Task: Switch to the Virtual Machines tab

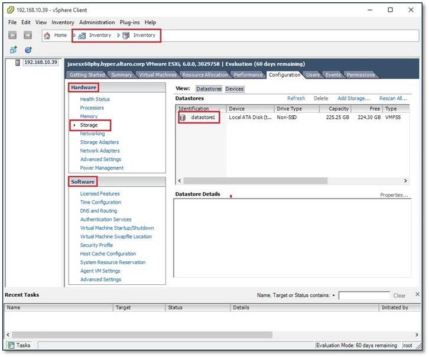Action: [x=158, y=74]
